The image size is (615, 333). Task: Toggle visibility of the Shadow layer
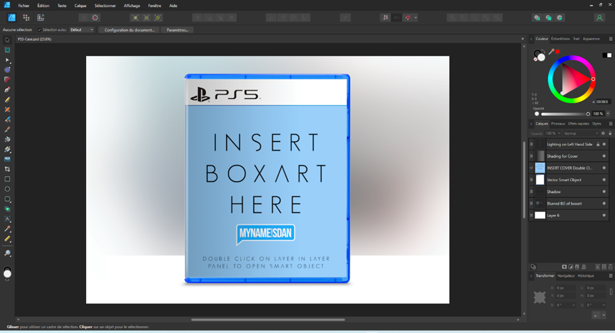click(604, 192)
